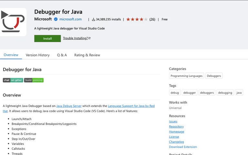Click the Free price label
The height and width of the screenshot is (155, 248).
point(164,19)
